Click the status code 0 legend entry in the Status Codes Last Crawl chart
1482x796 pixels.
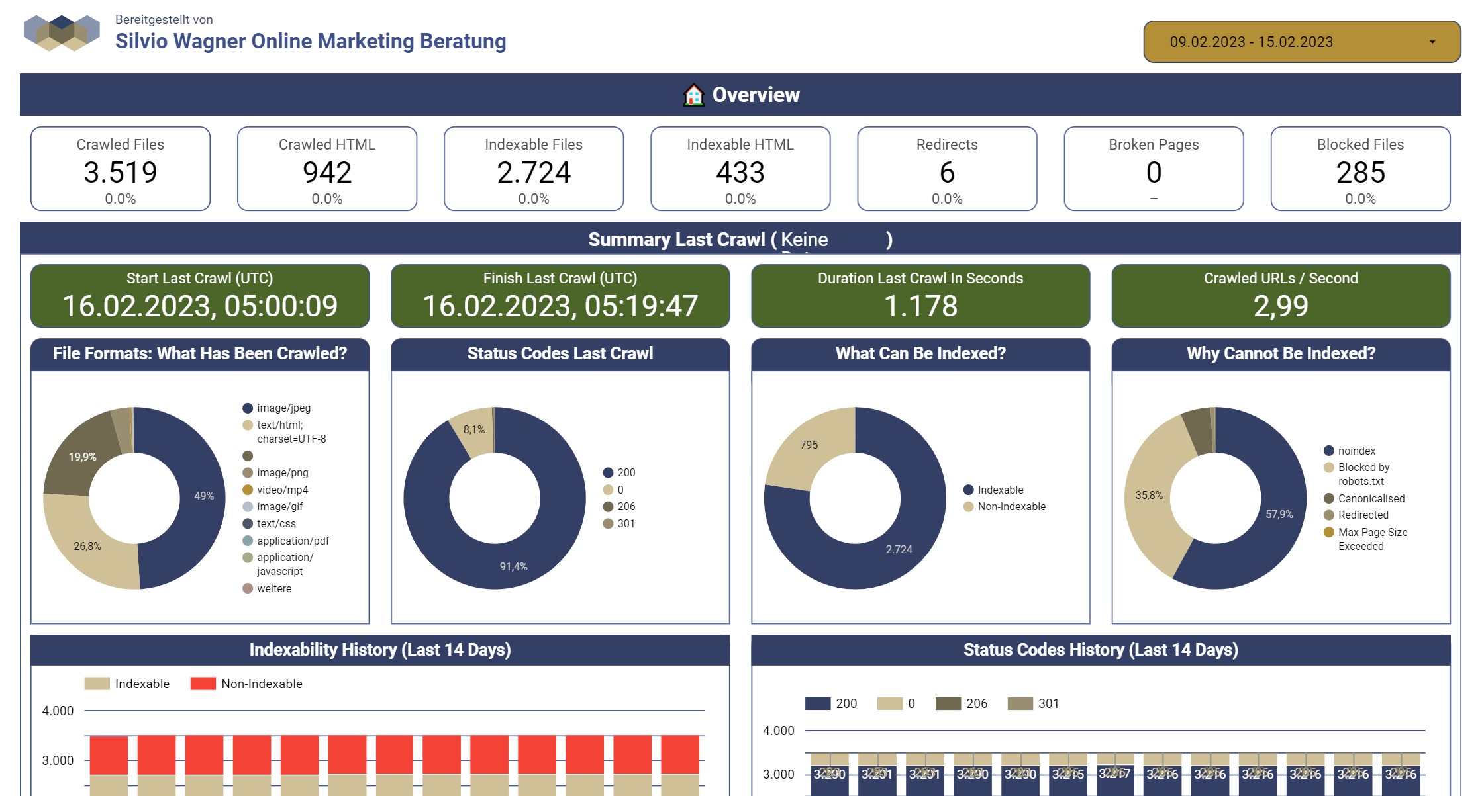(x=613, y=490)
